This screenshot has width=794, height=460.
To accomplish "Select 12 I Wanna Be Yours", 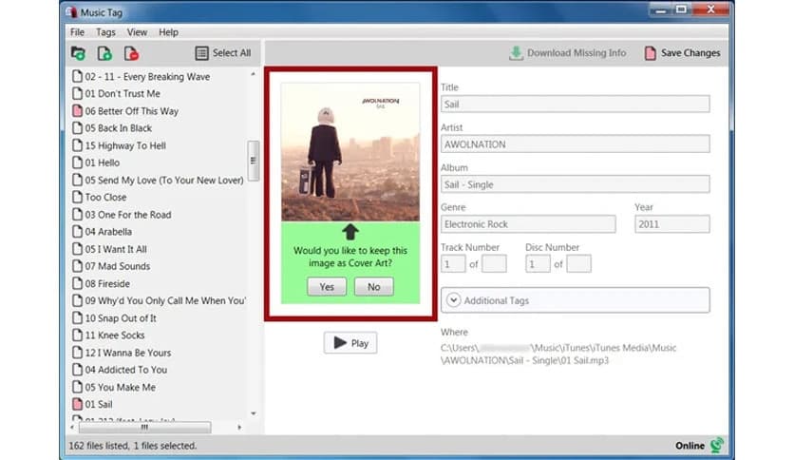I will pyautogui.click(x=128, y=352).
